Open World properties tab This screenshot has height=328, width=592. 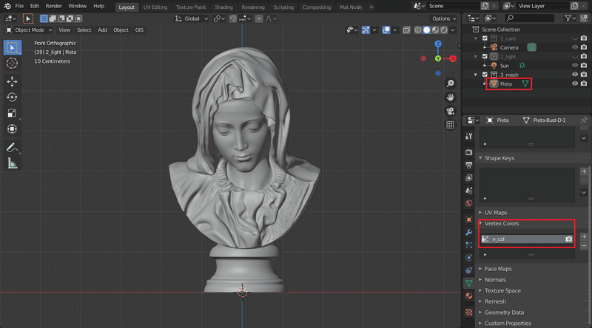tap(469, 203)
